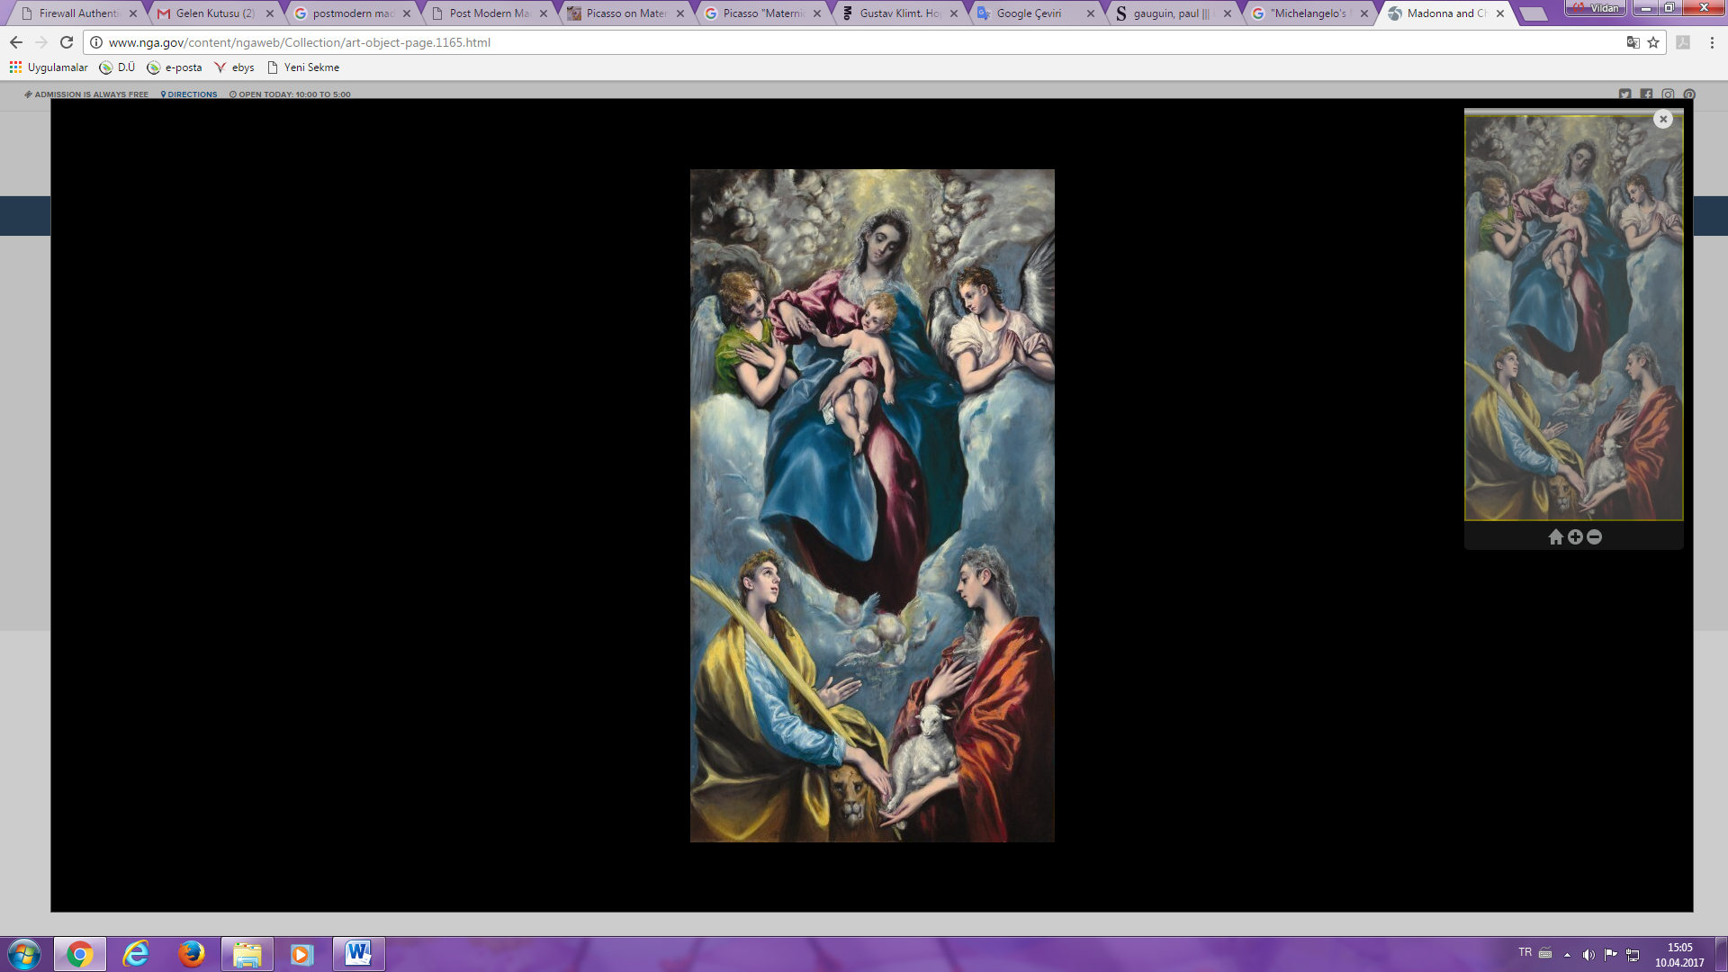Open the media player taskbar icon
Viewport: 1728px width, 972px height.
(301, 954)
